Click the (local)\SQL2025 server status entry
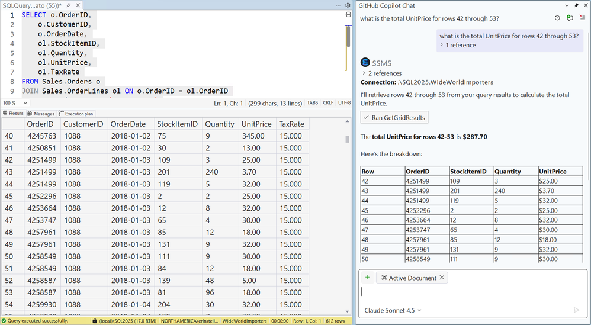 [x=125, y=321]
